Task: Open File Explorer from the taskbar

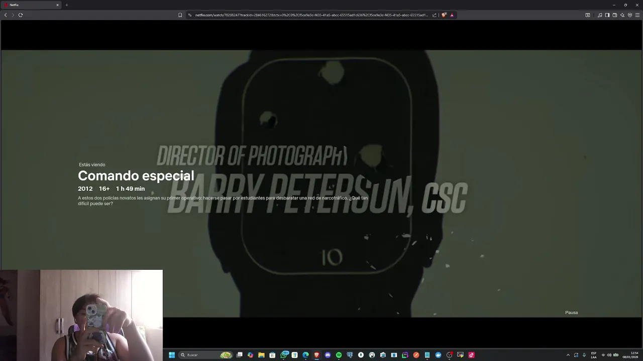Action: click(261, 355)
